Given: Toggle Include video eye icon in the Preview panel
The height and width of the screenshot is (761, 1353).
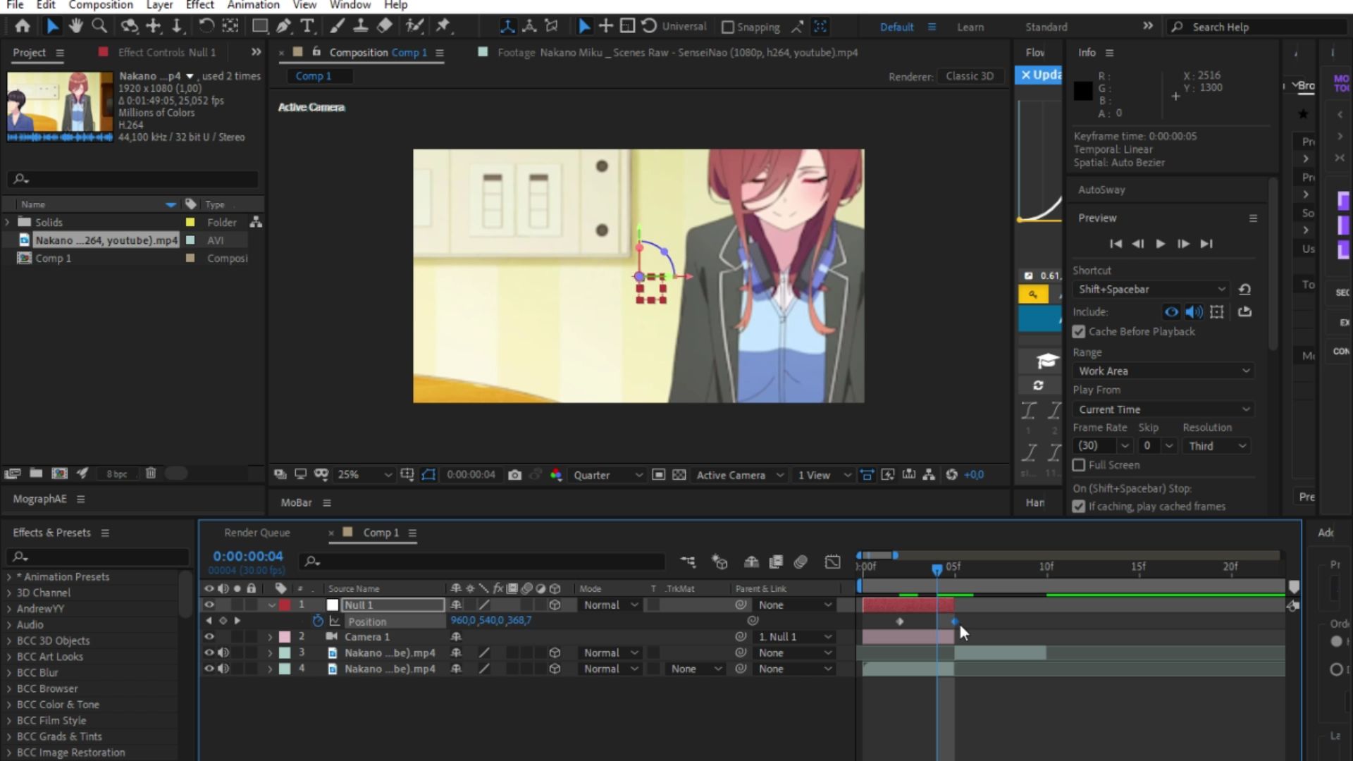Looking at the screenshot, I should click(1170, 311).
